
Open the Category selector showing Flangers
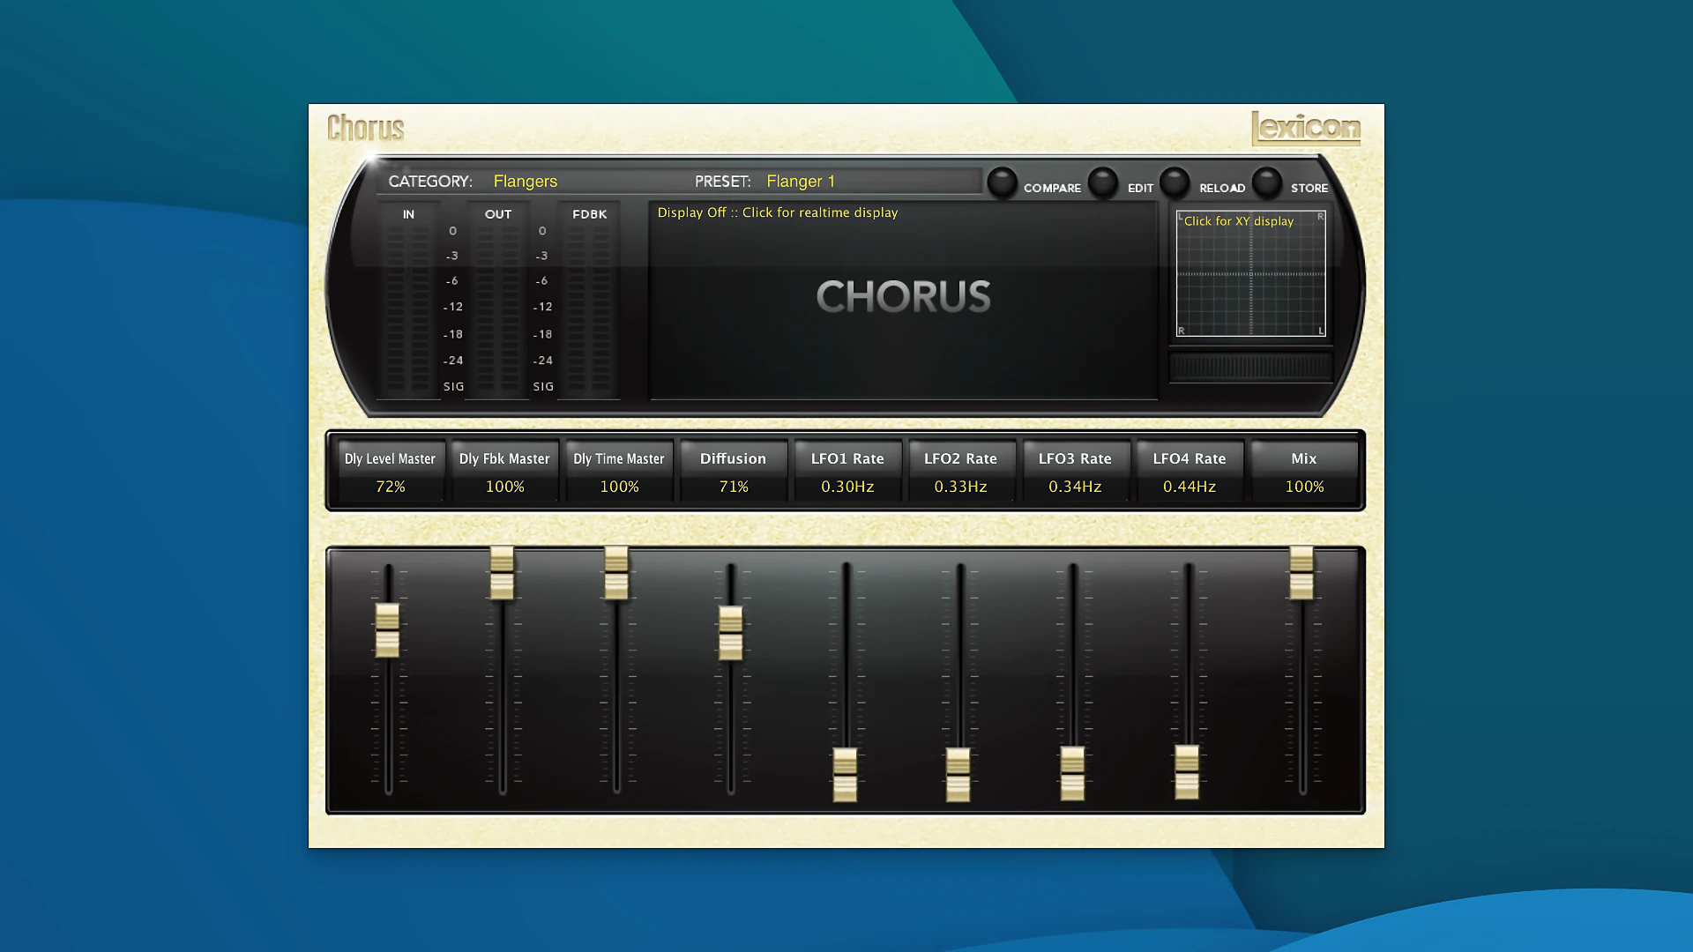pyautogui.click(x=525, y=182)
